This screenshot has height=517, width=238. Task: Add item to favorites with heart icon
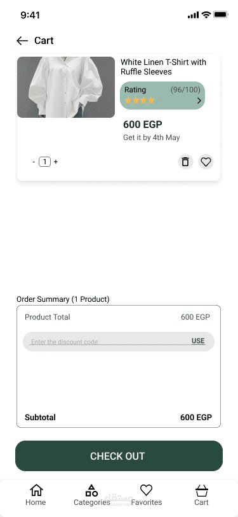[x=206, y=162]
